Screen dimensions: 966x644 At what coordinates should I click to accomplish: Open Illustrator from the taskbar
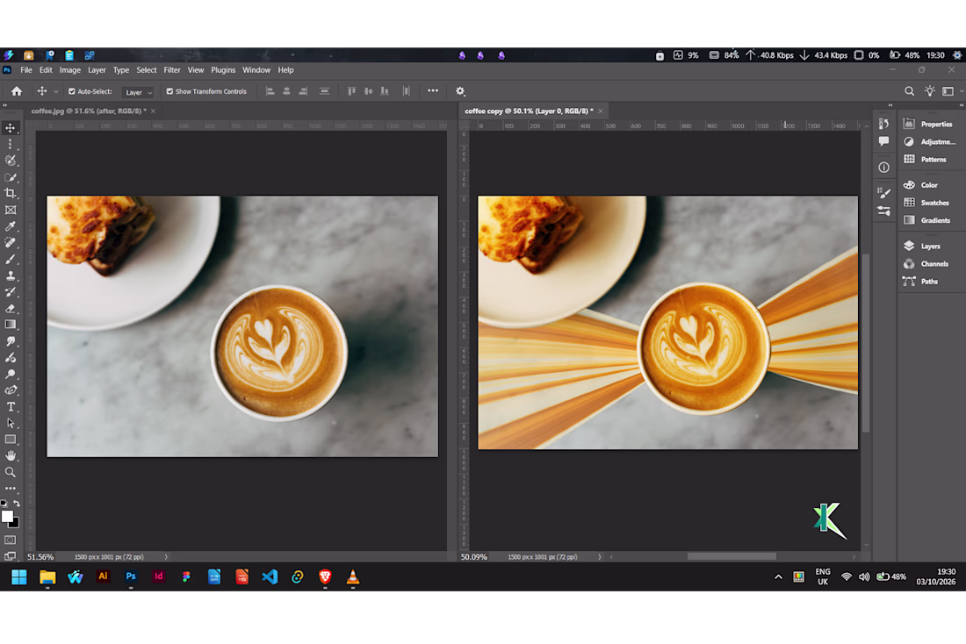point(103,576)
